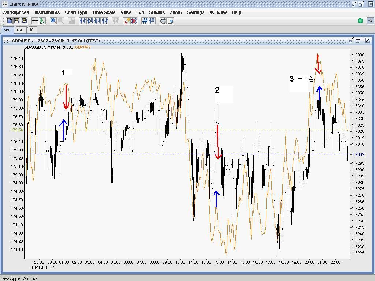Open the Time Scale dropdown menu
Screen dimensions: 375x281
(104, 12)
